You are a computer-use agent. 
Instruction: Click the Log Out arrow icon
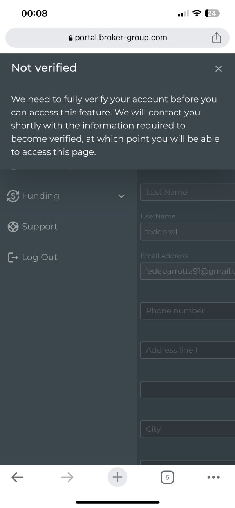click(13, 257)
